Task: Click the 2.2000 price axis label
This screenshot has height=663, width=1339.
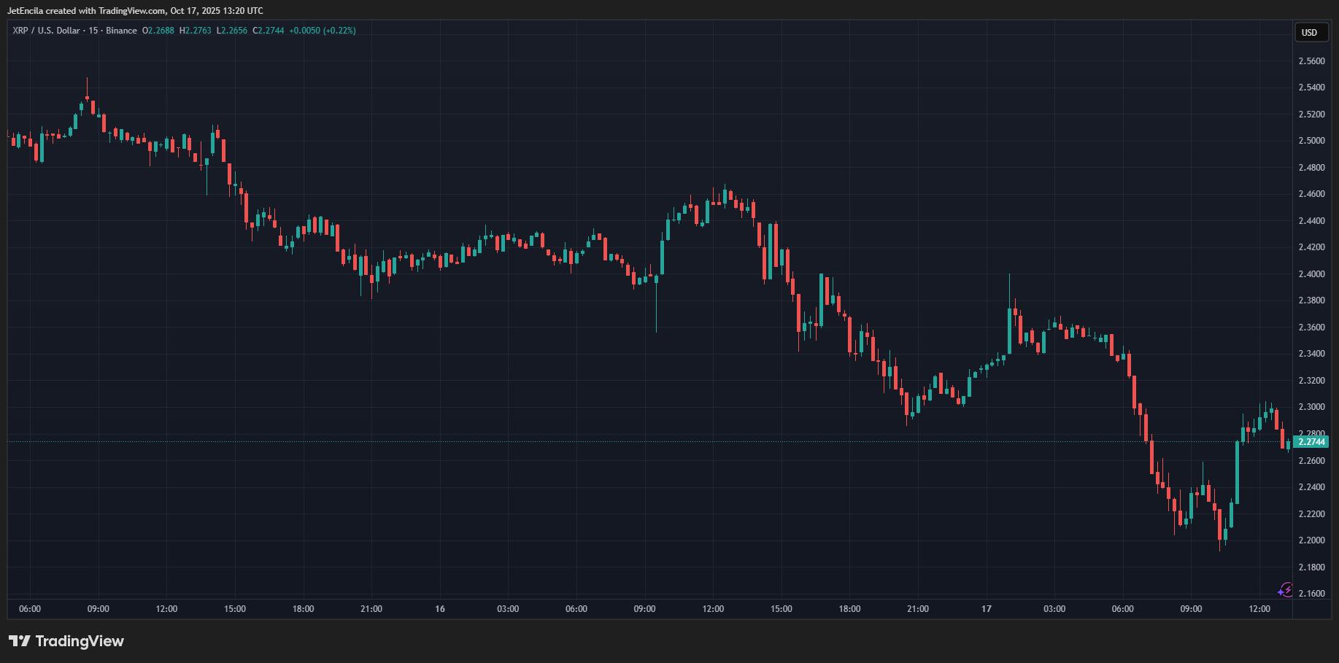Action: pyautogui.click(x=1311, y=540)
